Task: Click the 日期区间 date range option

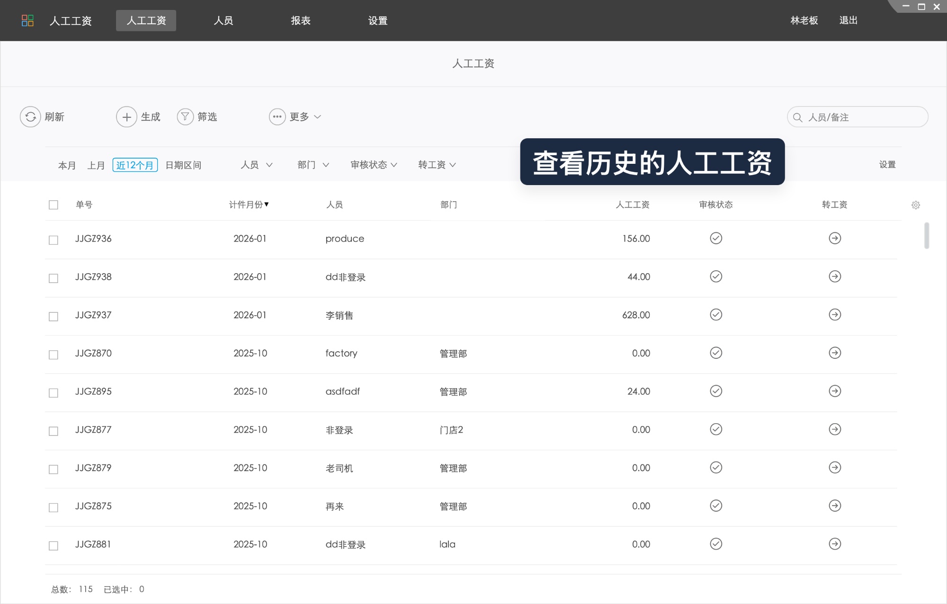Action: coord(184,165)
